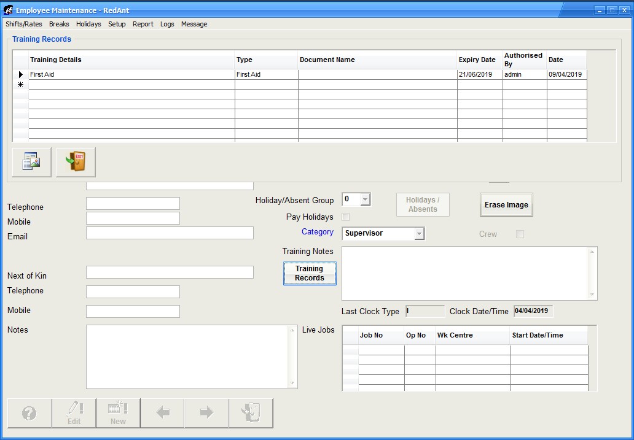Select the First Aid training record row
The width and height of the screenshot is (634, 440).
[131, 74]
